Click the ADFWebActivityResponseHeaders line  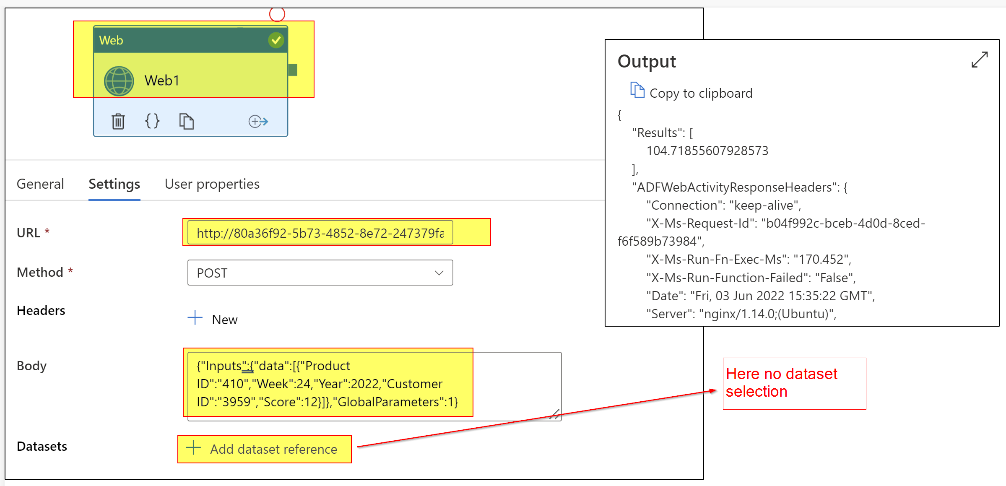pyautogui.click(x=740, y=187)
